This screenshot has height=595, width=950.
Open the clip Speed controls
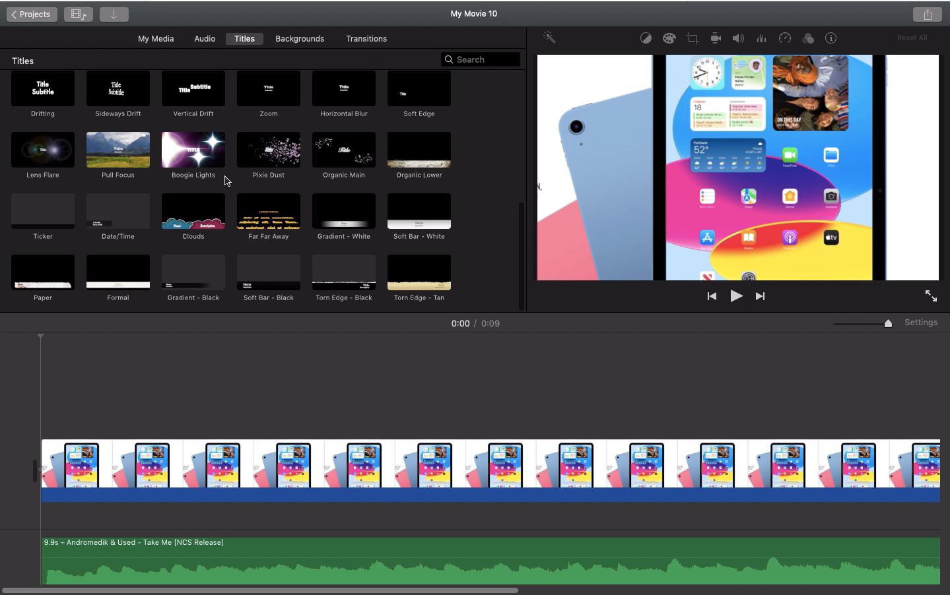pyautogui.click(x=784, y=38)
